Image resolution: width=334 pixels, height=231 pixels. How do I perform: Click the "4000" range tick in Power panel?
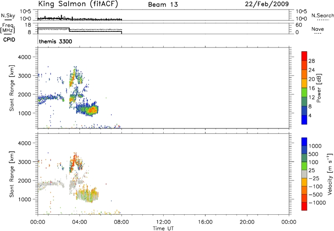pyautogui.click(x=25, y=57)
